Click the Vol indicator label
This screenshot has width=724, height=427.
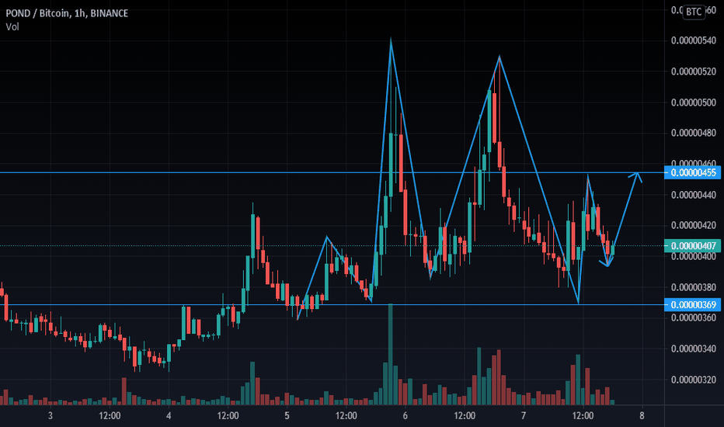[x=12, y=26]
